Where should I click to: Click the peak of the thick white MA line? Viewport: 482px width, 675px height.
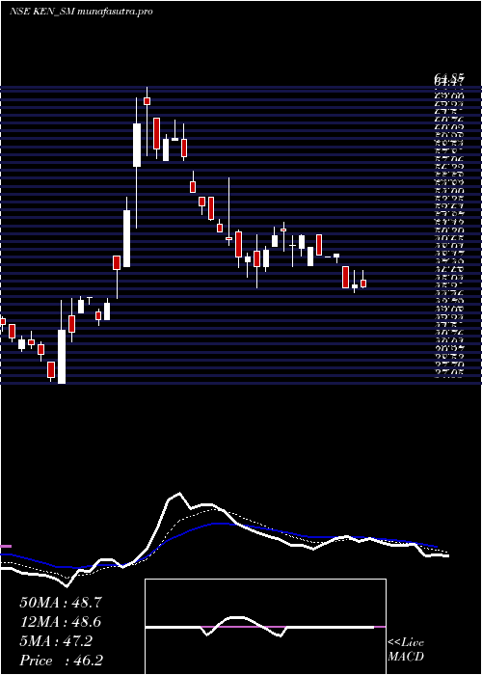pos(179,494)
